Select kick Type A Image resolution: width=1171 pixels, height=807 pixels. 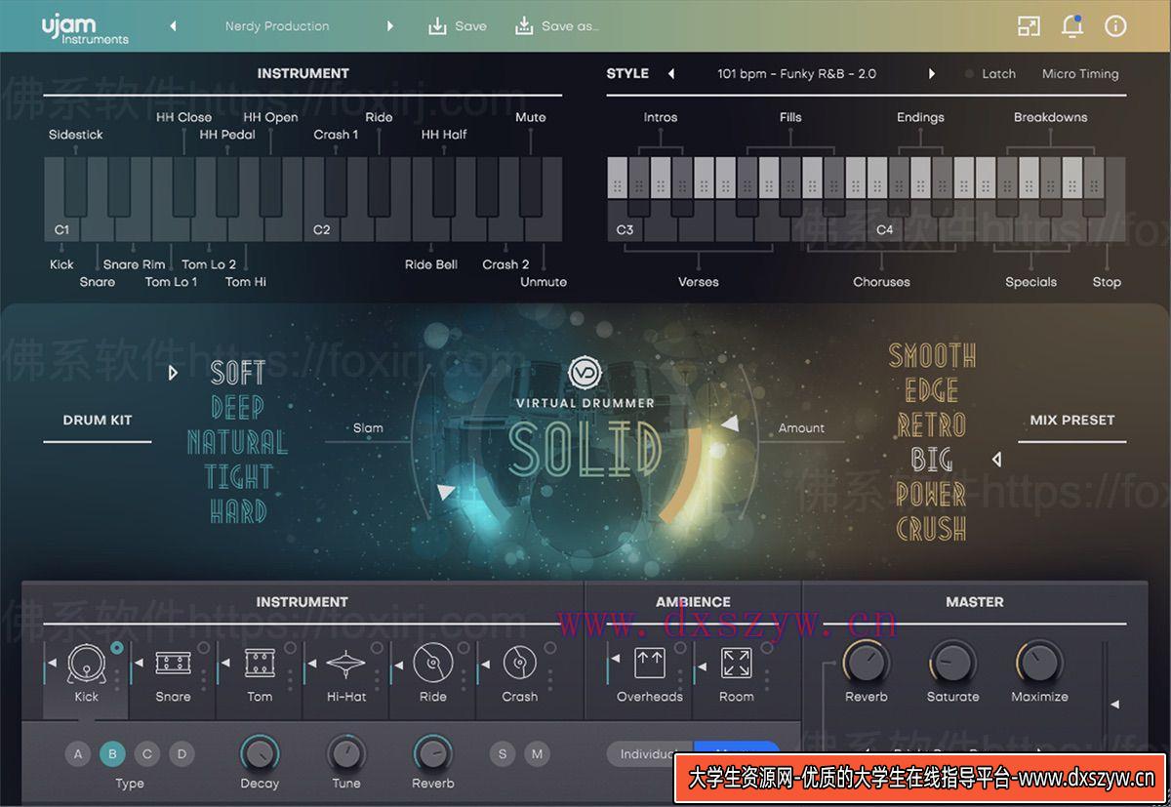[x=78, y=753]
